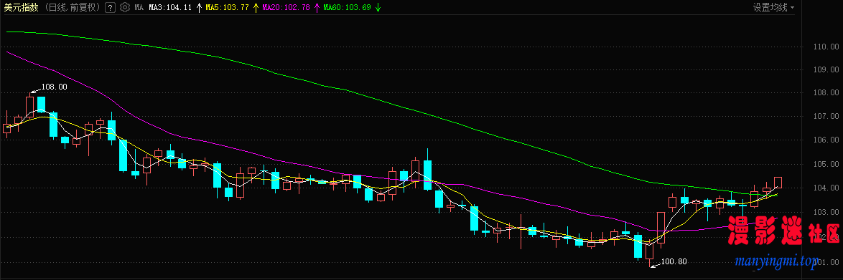
Task: Open the 设置均线 settings menu
Action: click(770, 7)
